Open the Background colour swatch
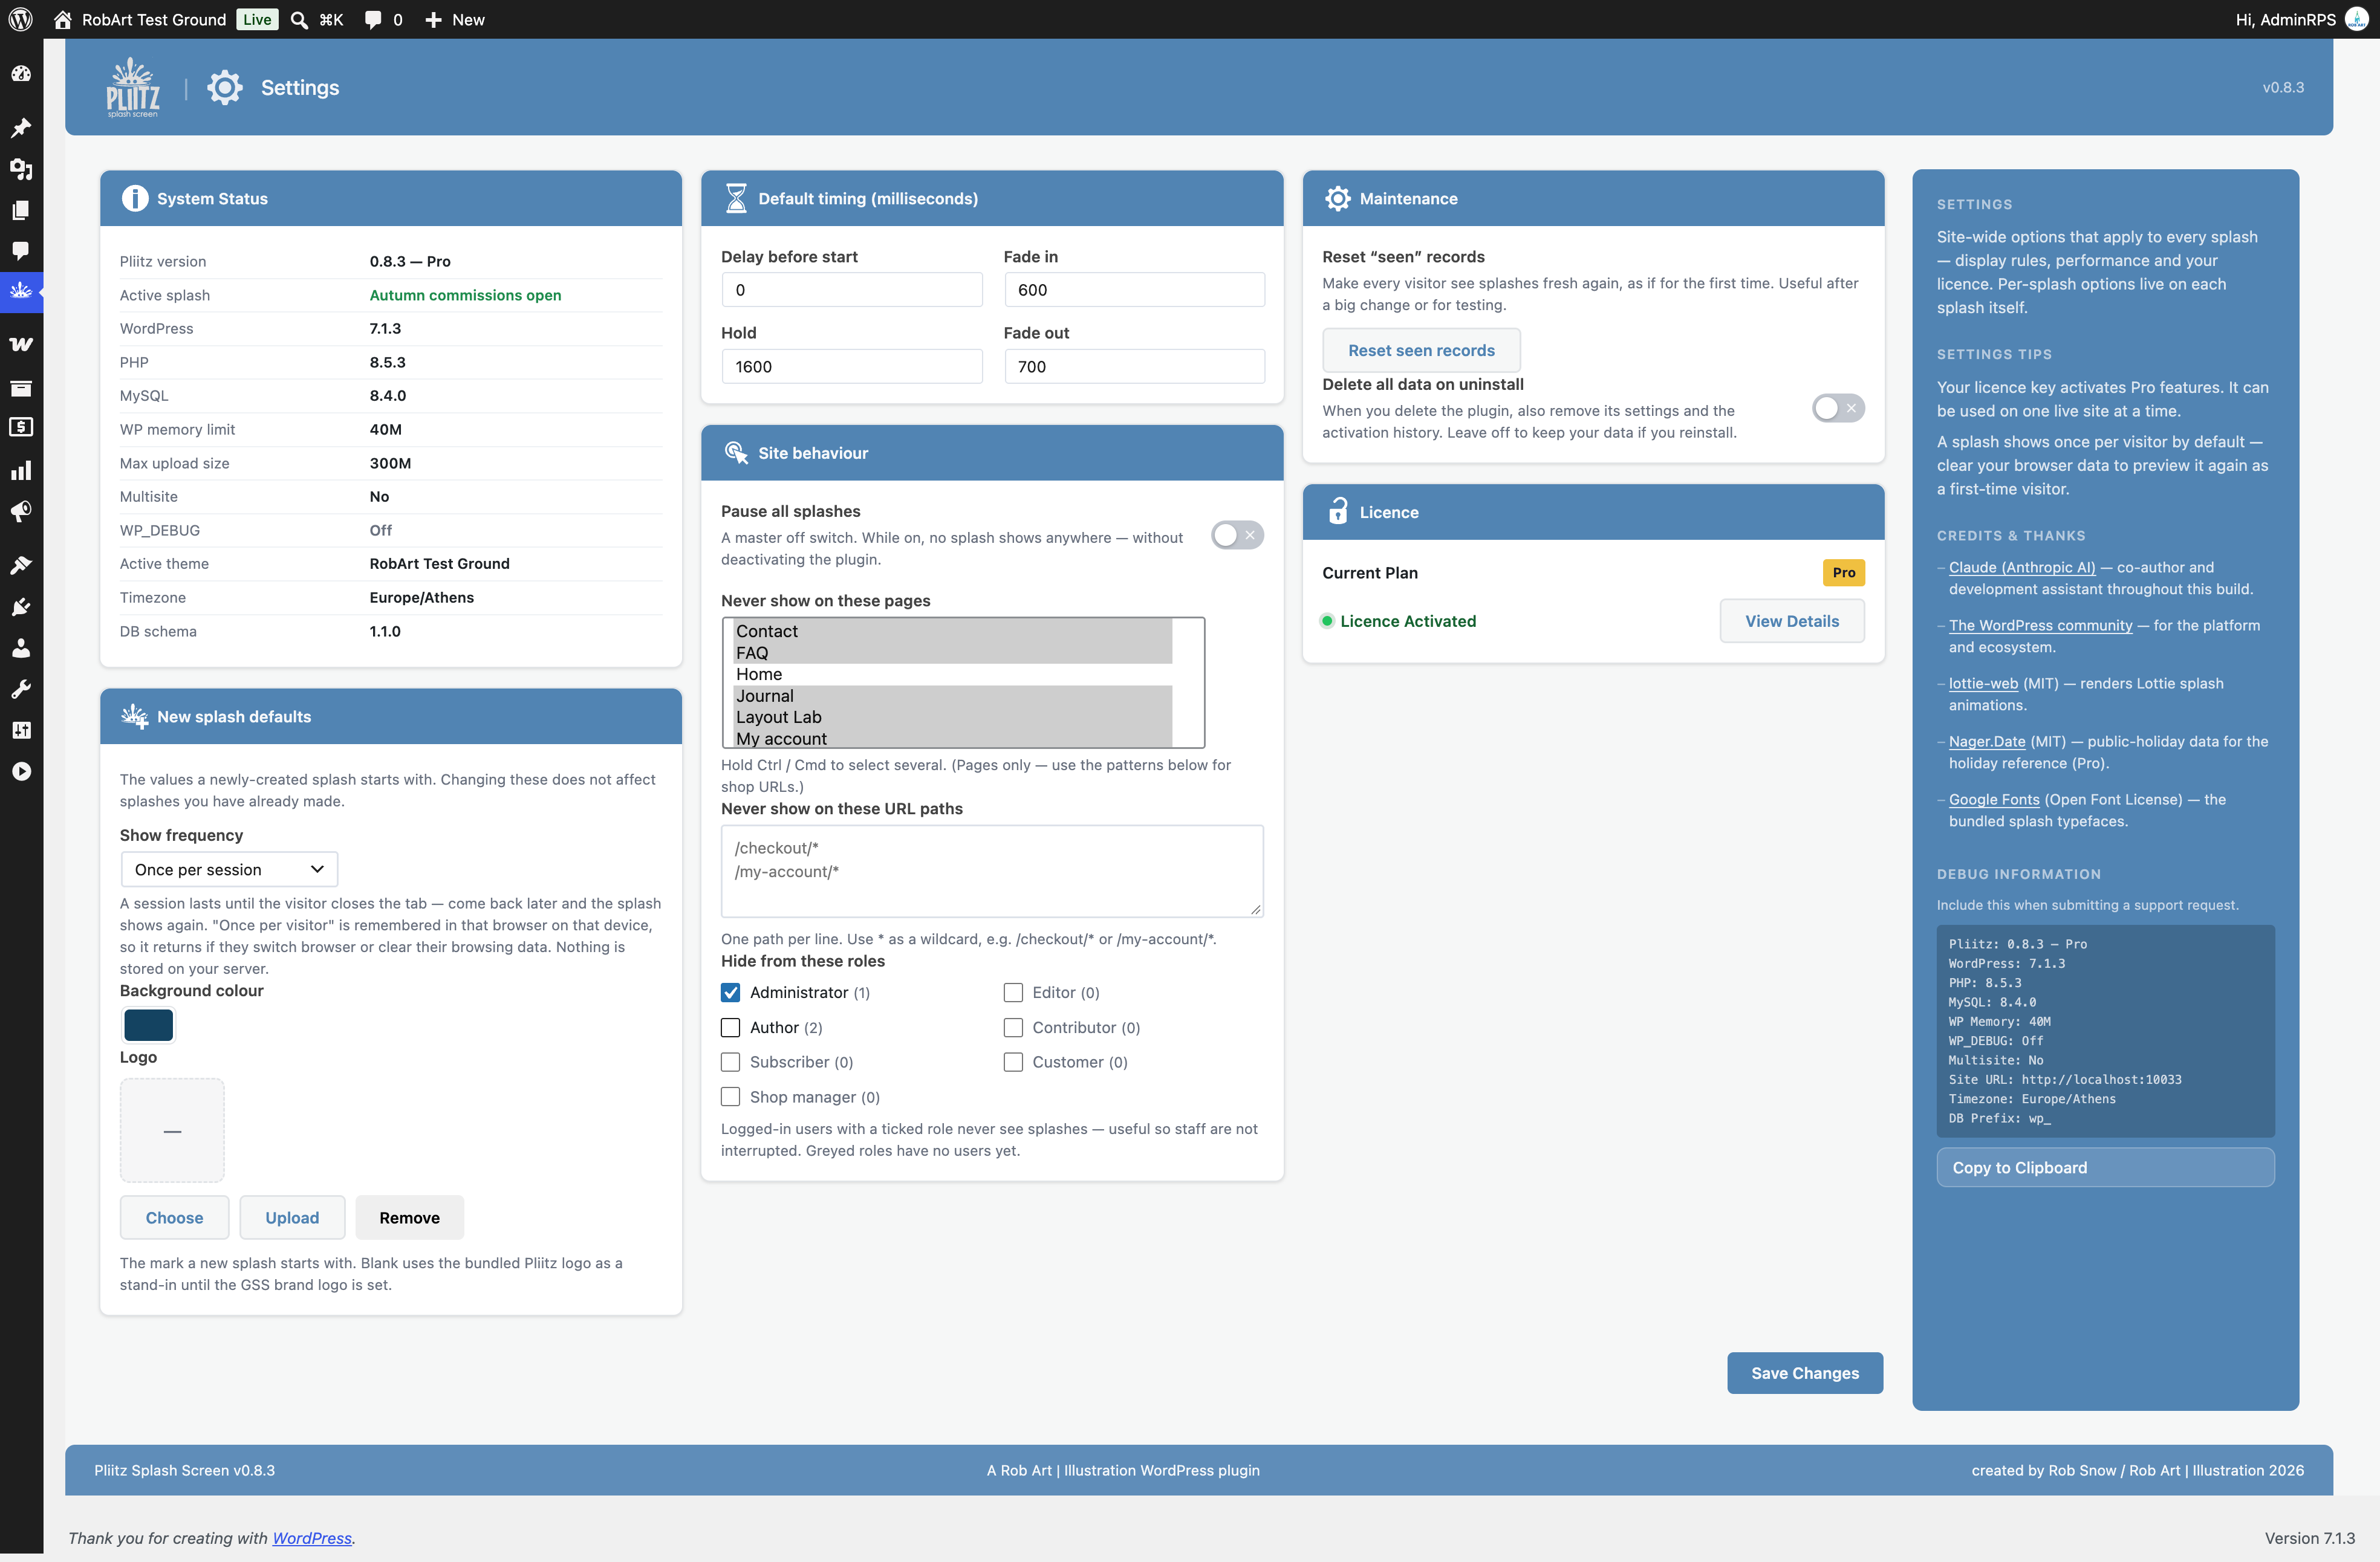 coord(148,1025)
